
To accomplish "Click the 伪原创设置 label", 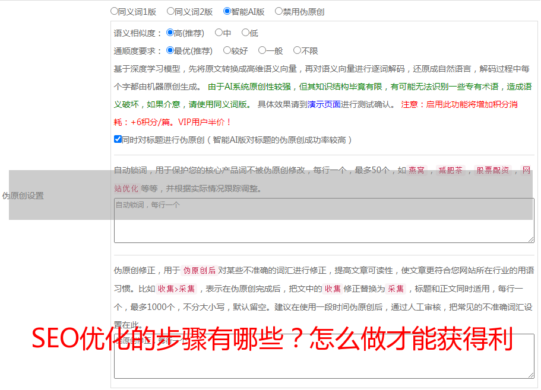I will coord(23,196).
